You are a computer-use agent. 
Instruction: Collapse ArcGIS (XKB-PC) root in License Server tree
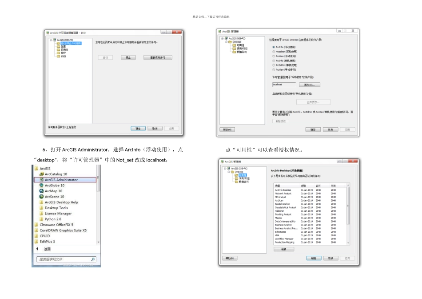click(x=51, y=40)
